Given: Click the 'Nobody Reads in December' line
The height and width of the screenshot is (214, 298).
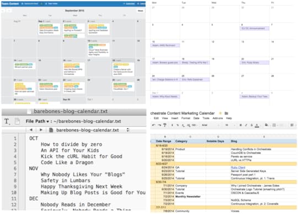Looking at the screenshot, I should click(76, 205).
